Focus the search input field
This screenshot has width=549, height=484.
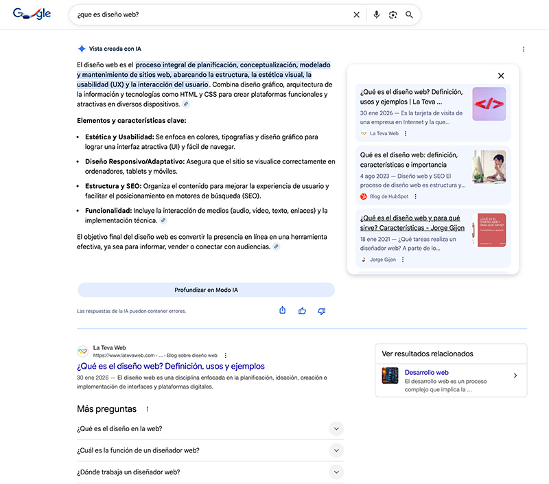click(206, 14)
